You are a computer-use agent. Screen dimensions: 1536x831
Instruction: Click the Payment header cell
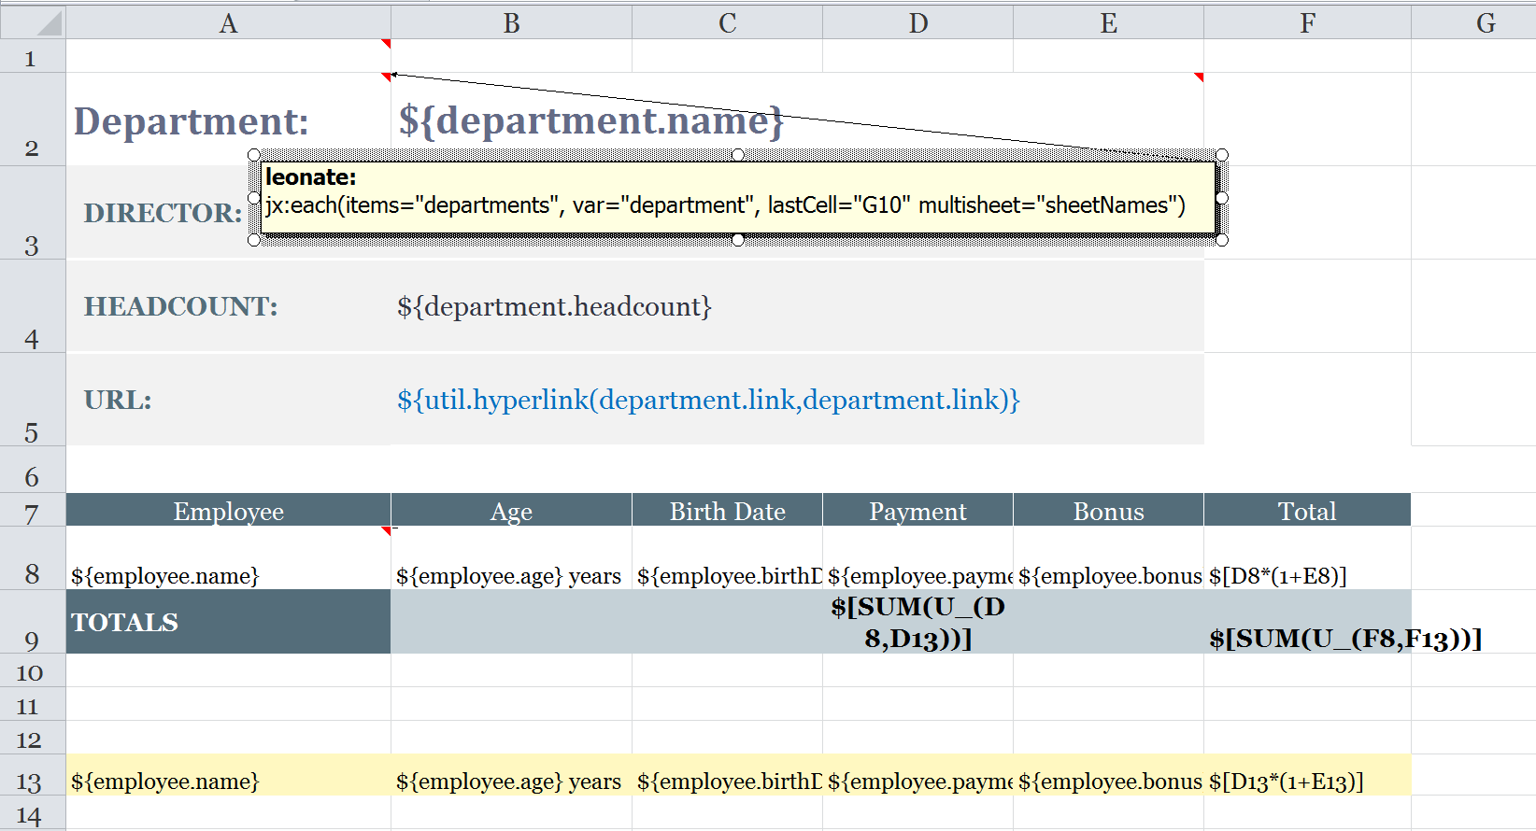[917, 512]
